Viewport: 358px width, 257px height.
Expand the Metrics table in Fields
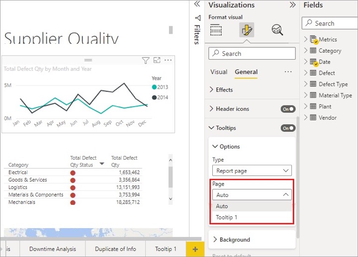(x=306, y=39)
